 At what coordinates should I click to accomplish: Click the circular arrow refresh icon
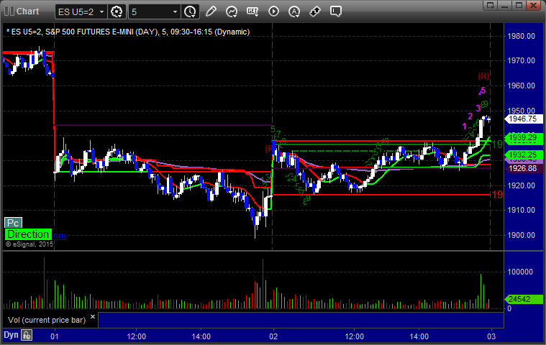(232, 12)
